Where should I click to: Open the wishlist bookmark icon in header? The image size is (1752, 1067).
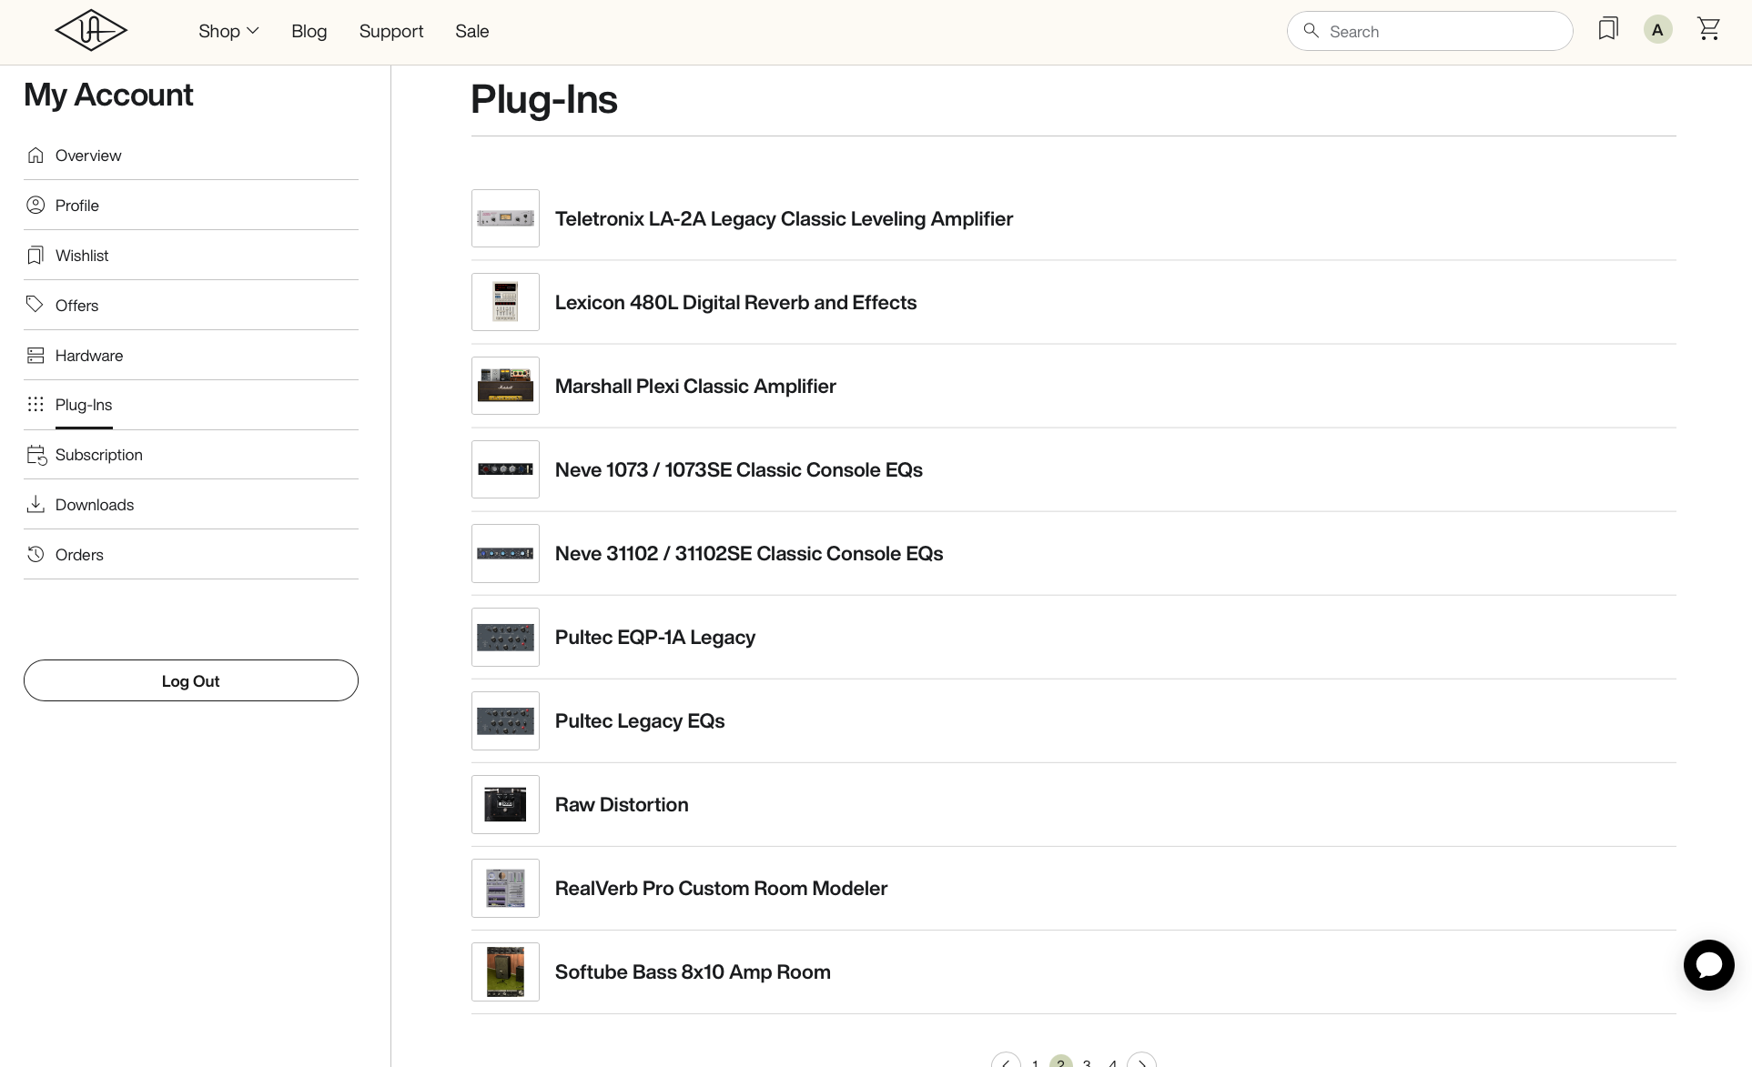(1608, 29)
